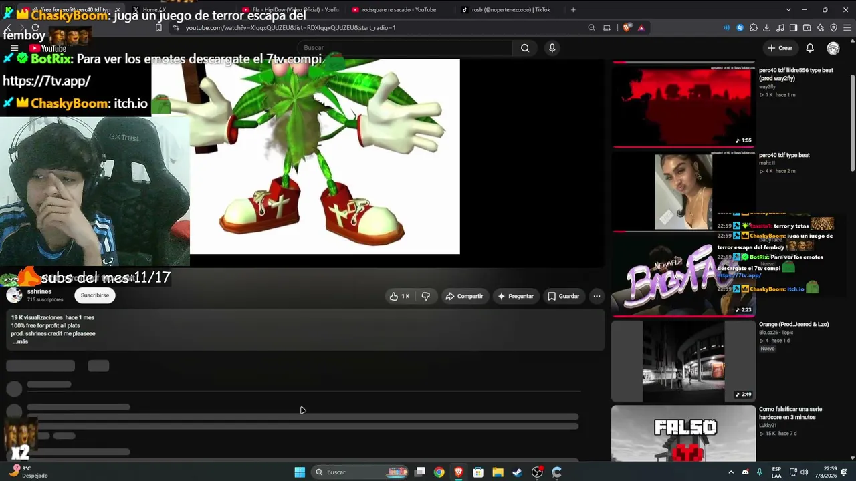Switch to the X Home tab
Viewport: 856px width, 481px height.
click(x=179, y=10)
